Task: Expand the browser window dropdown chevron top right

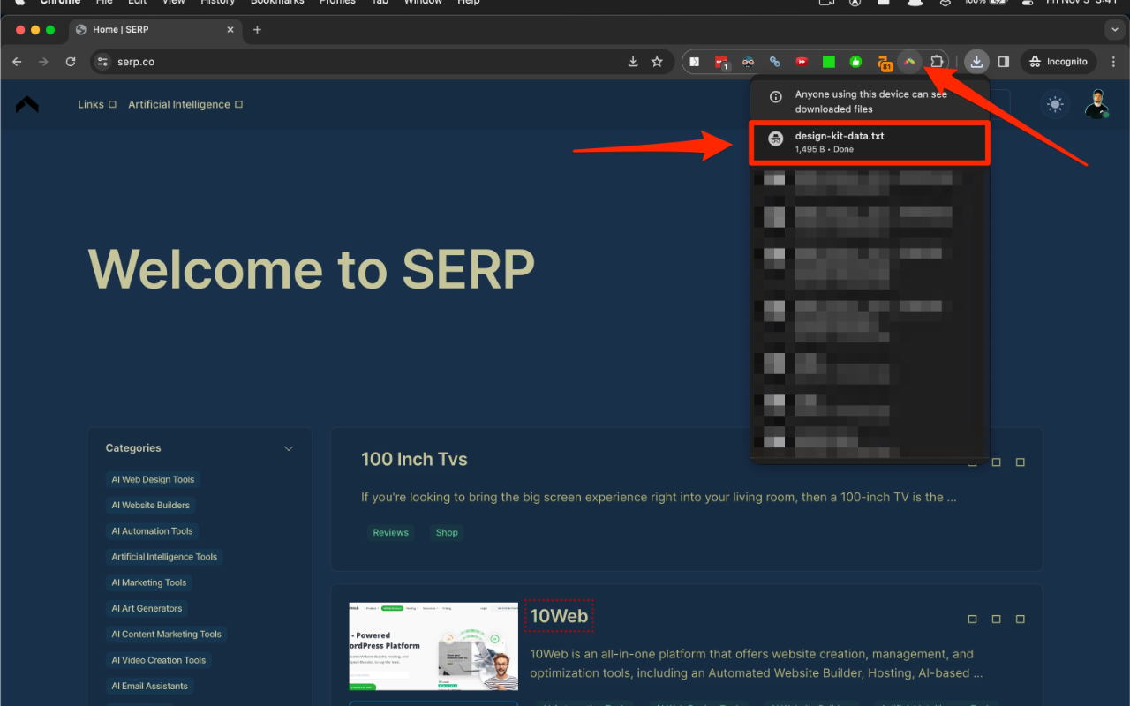Action: coord(1114,29)
